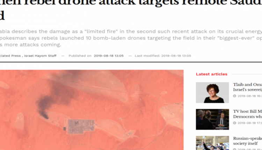Click the Latest articles heading
This screenshot has width=262, height=150.
coord(212,74)
